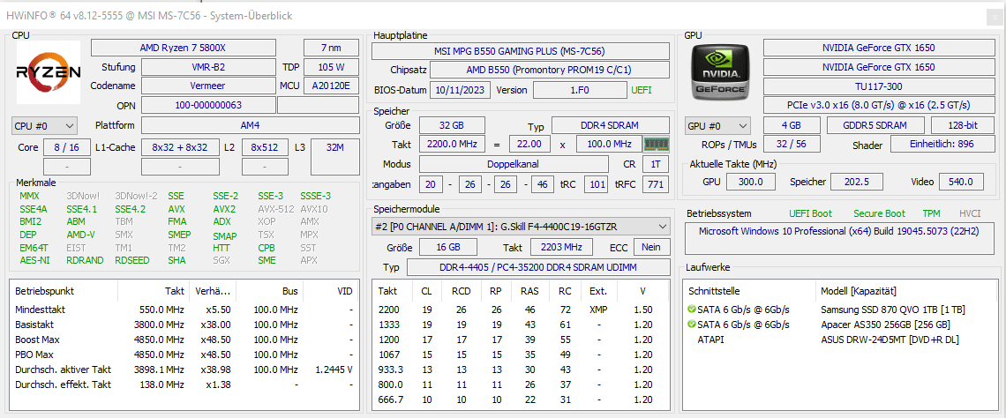
Task: Click the Chipsatz AMD B550 field
Action: click(x=549, y=70)
